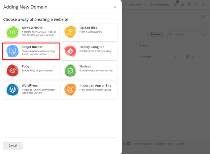Click the Deploy using Git icon
The height and width of the screenshot is (154, 210).
(x=70, y=51)
